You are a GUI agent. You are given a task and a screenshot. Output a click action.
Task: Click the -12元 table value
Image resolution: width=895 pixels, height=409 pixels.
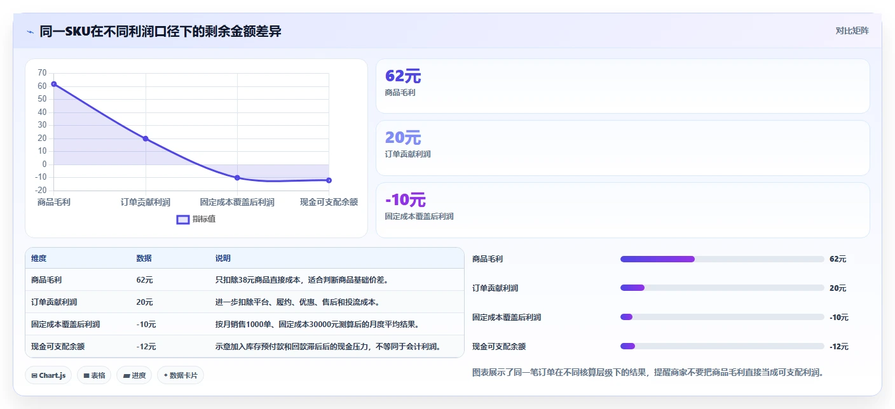point(146,346)
